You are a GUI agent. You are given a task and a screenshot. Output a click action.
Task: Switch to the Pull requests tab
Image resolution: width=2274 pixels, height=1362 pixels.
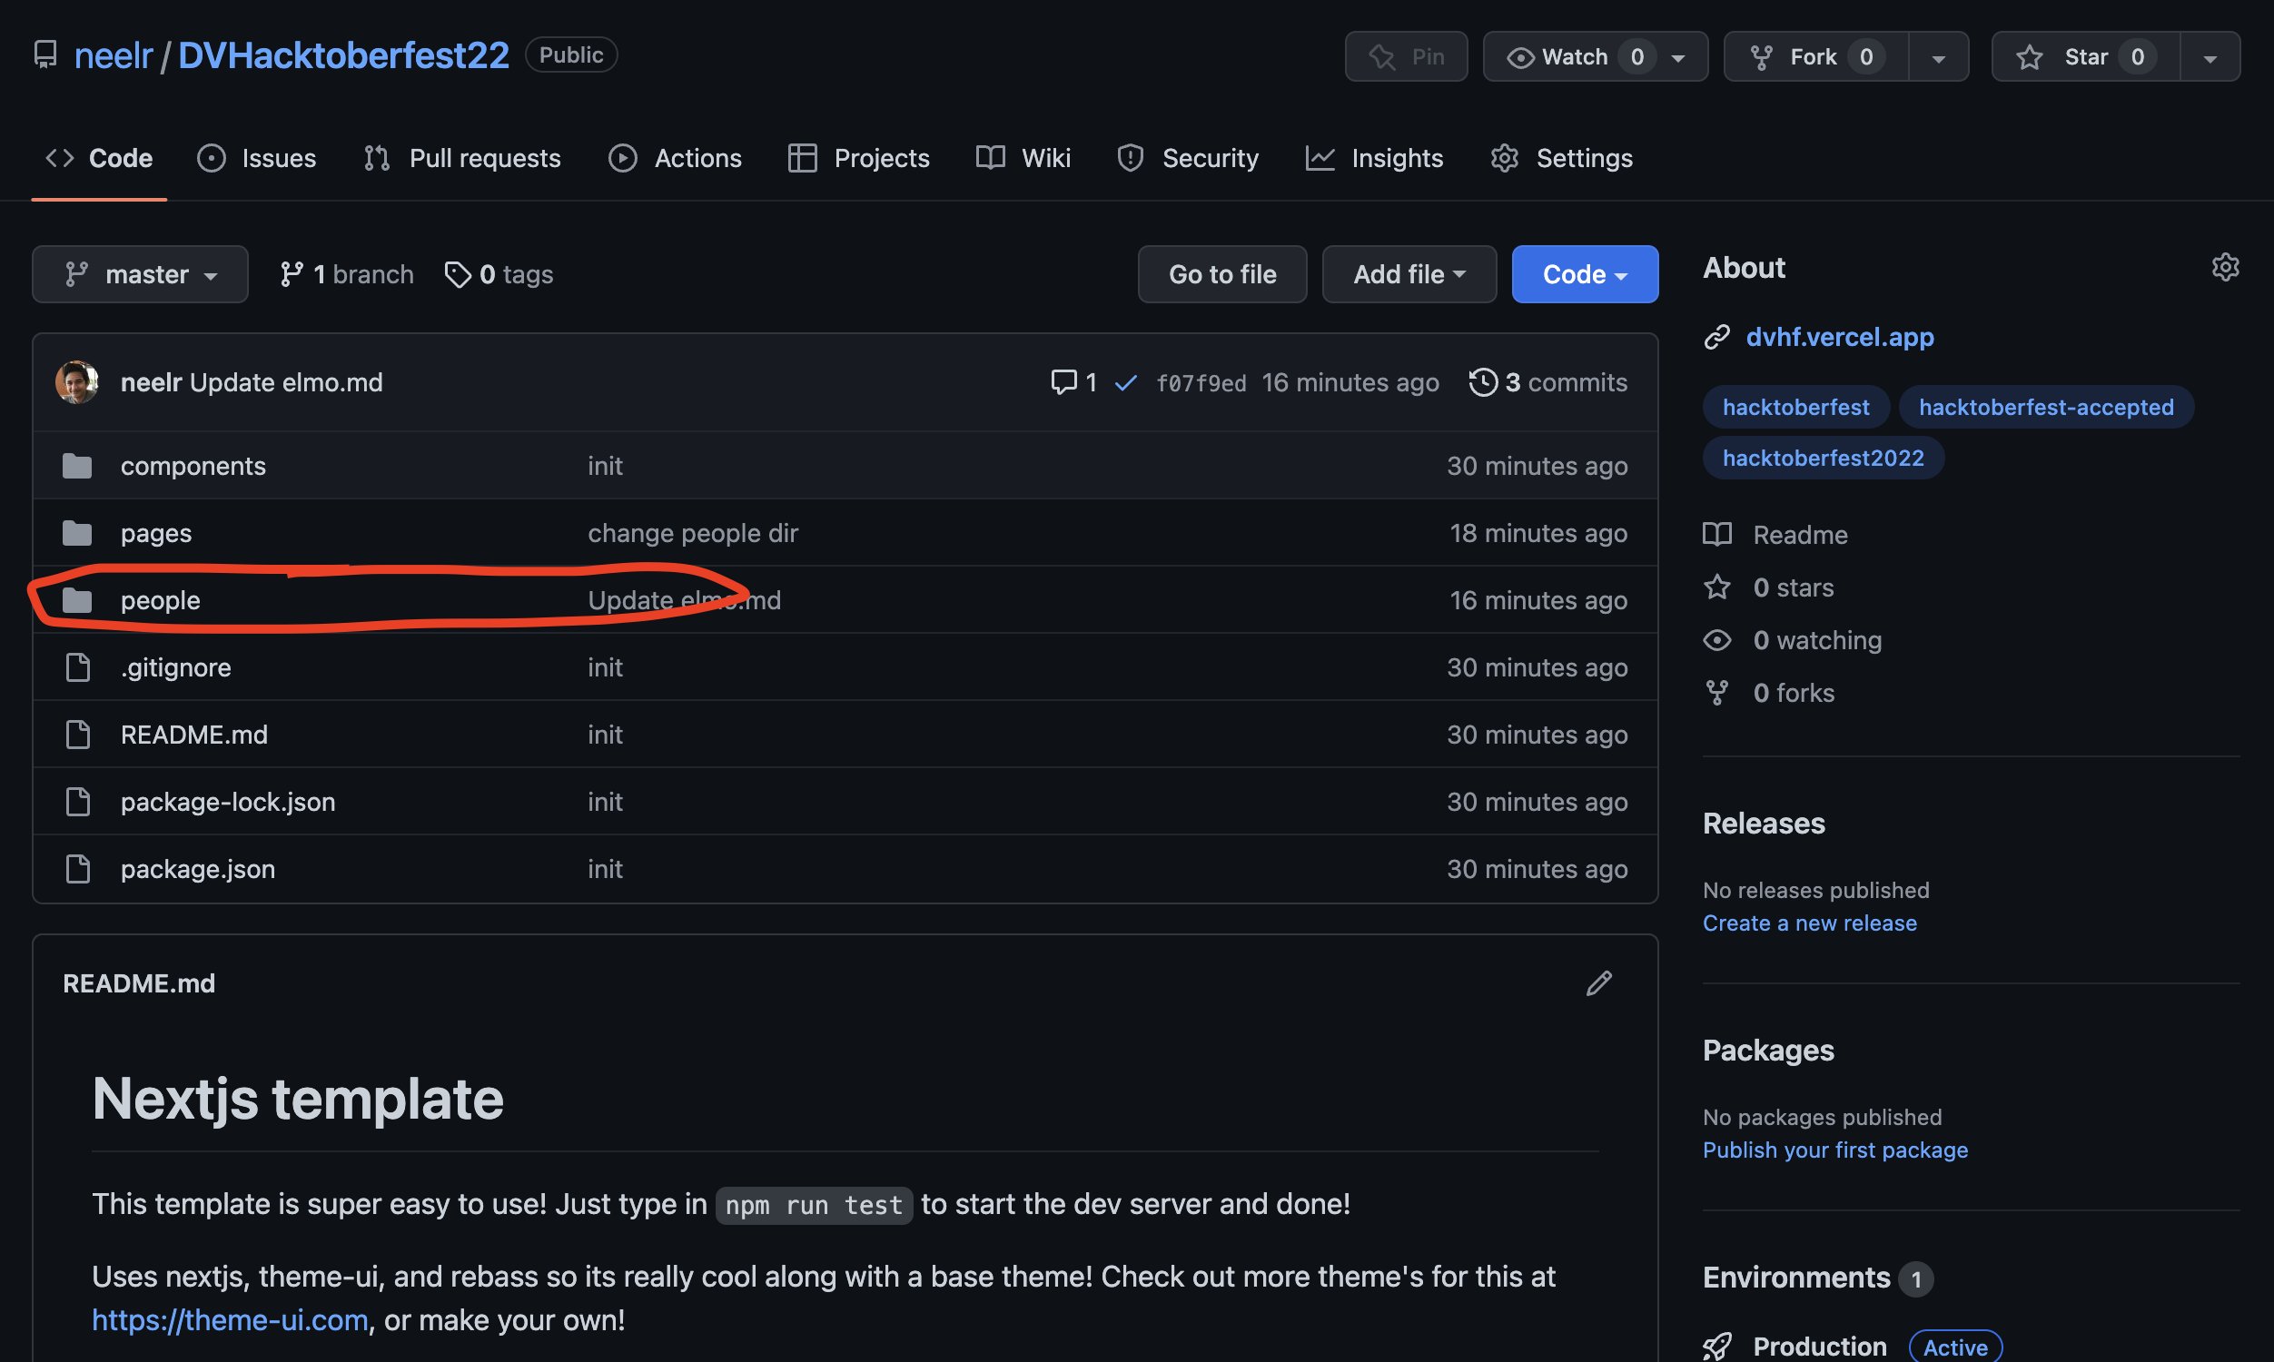point(461,158)
